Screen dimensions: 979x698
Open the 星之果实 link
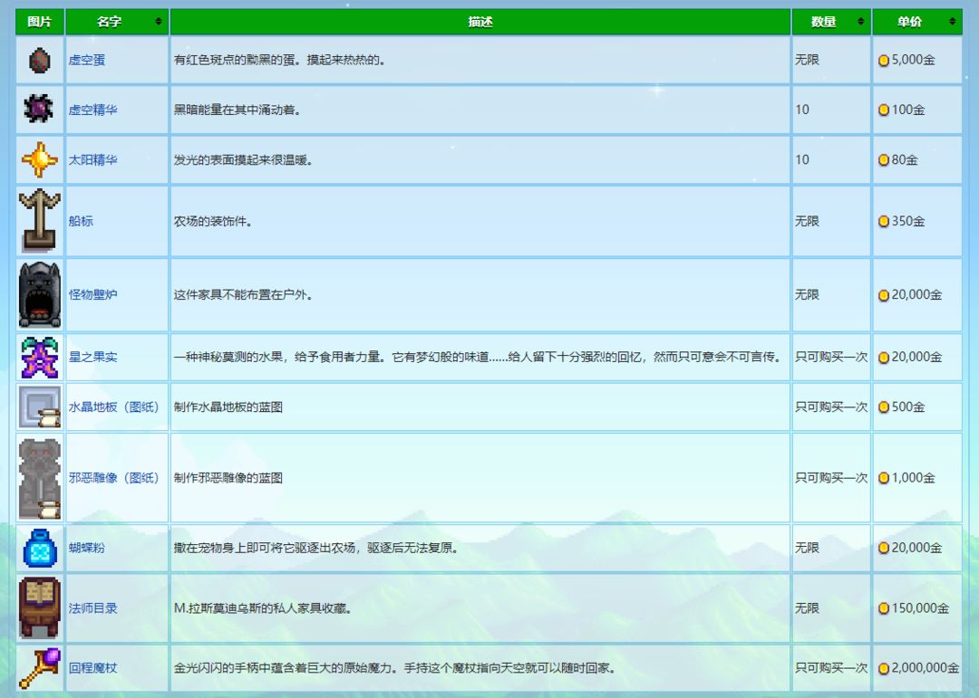pyautogui.click(x=93, y=357)
